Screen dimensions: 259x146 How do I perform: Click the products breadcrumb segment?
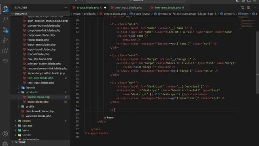(89, 14)
